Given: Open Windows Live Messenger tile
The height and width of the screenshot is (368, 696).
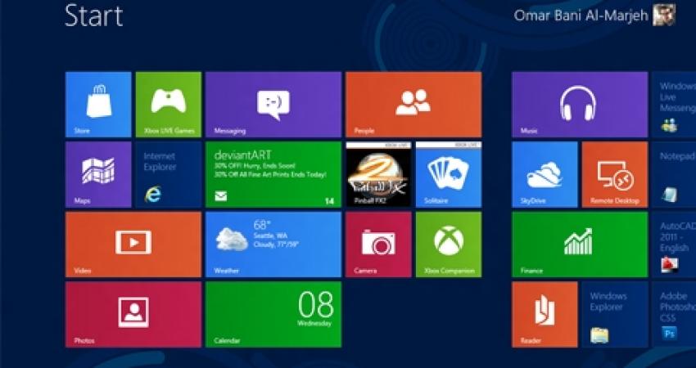Looking at the screenshot, I should click(x=674, y=104).
